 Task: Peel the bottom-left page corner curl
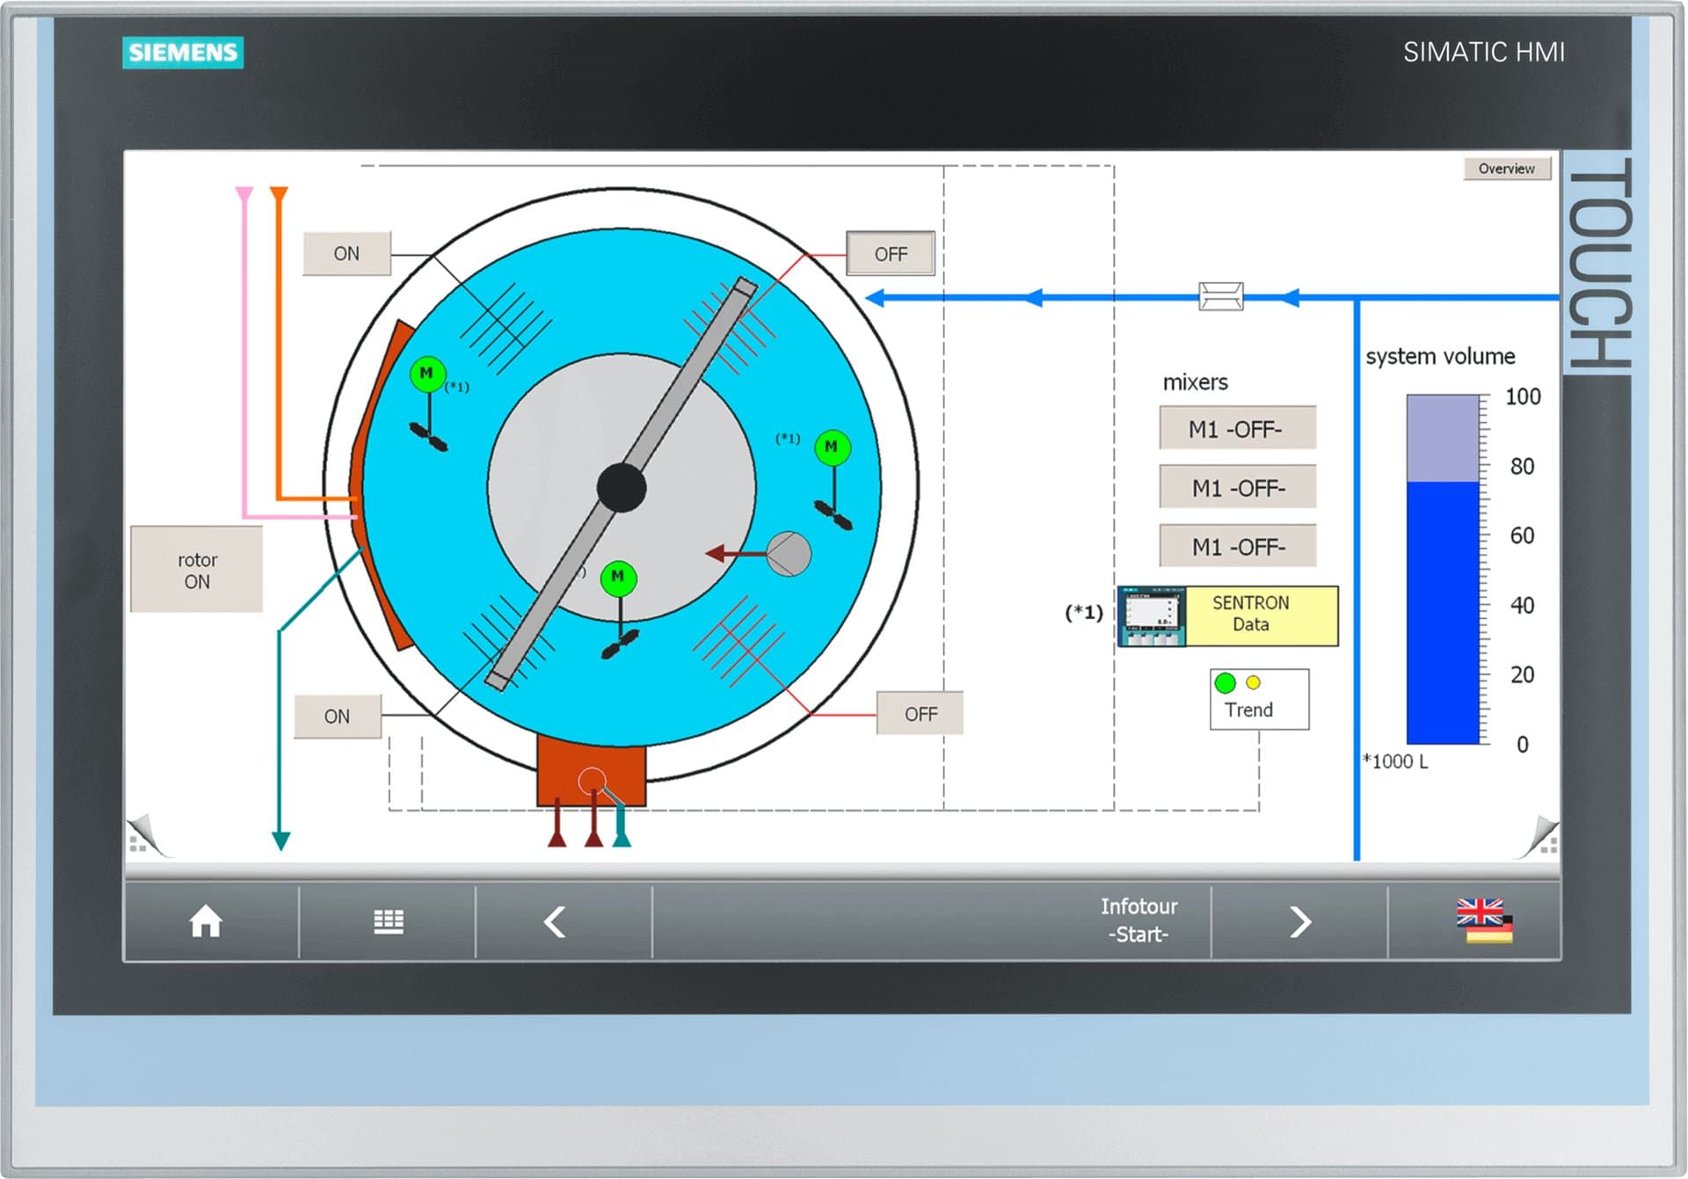147,836
